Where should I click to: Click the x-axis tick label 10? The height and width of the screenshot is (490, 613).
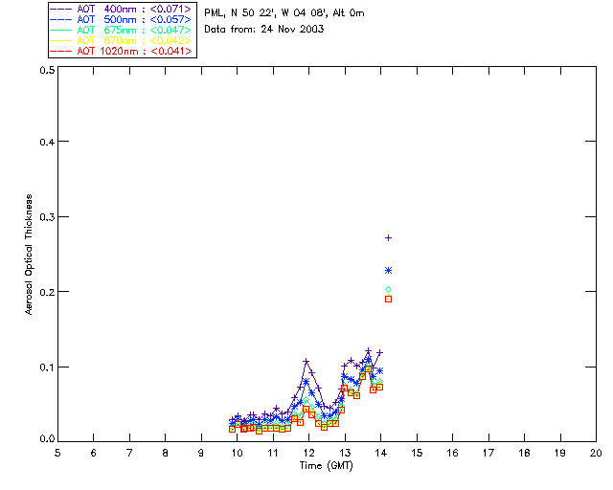237,453
